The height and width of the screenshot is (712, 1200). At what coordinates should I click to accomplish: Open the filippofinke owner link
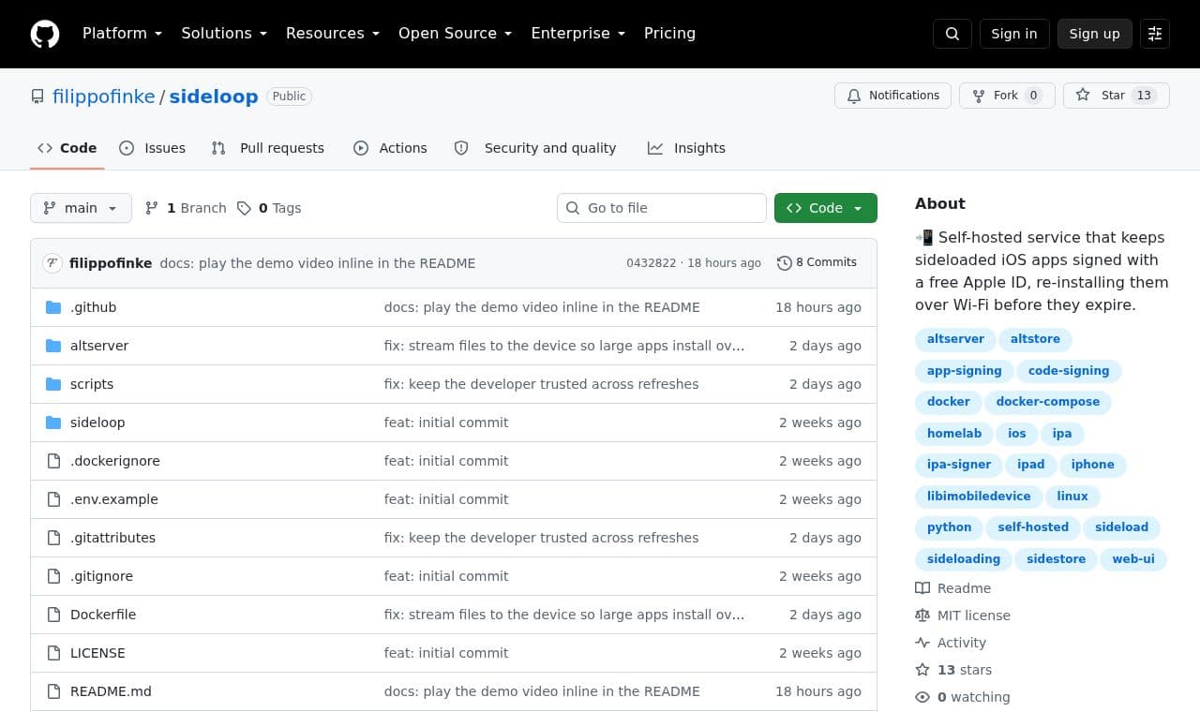[x=104, y=96]
